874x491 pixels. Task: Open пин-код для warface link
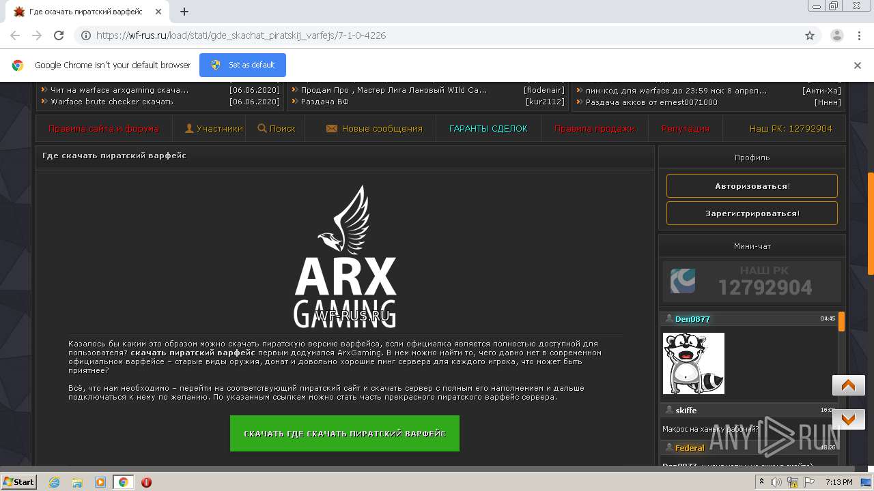[677, 90]
